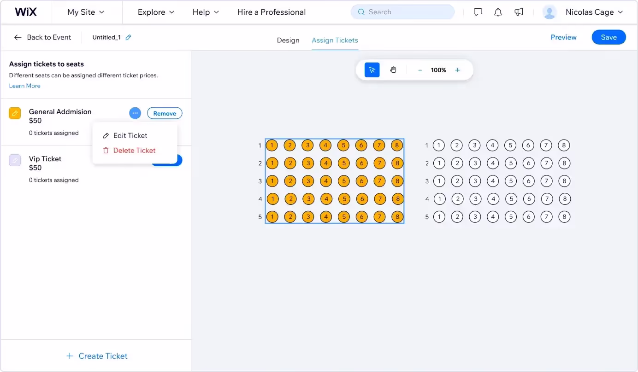
Task: Click the zoom out minus icon
Action: tap(420, 70)
